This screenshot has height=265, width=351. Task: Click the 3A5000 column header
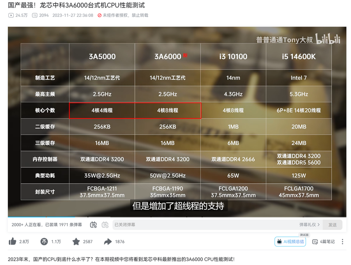pos(102,57)
